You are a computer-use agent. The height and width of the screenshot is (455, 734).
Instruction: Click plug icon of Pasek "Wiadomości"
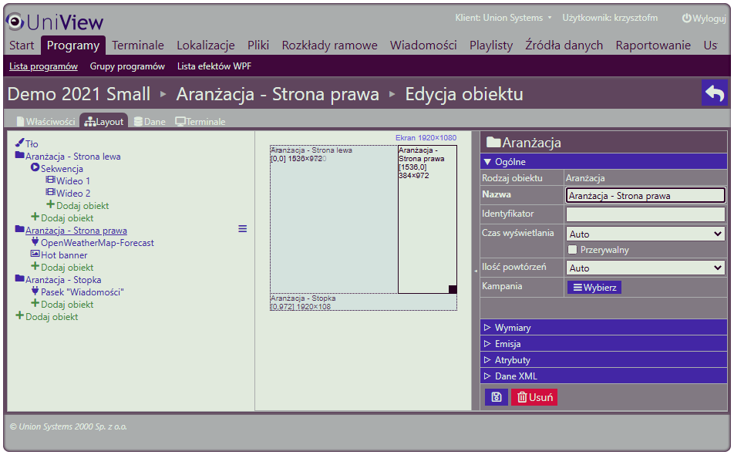[x=35, y=292]
